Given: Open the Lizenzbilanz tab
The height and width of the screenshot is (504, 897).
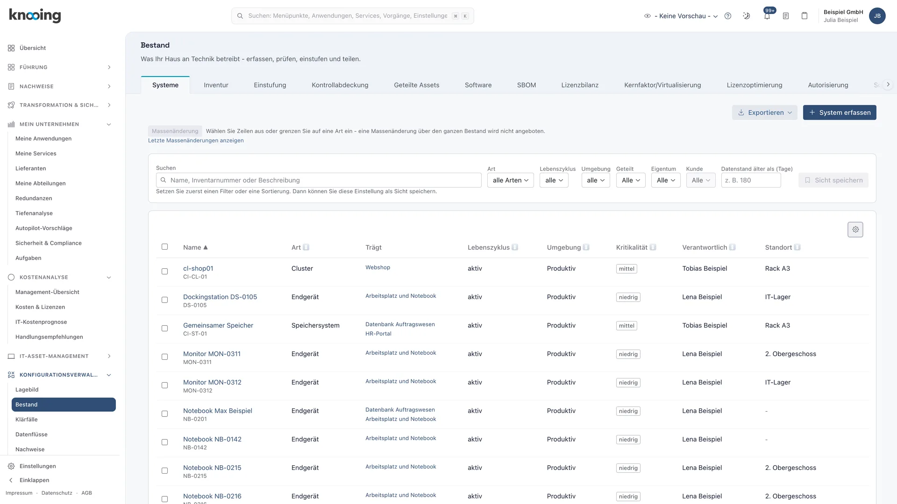Looking at the screenshot, I should (x=580, y=85).
